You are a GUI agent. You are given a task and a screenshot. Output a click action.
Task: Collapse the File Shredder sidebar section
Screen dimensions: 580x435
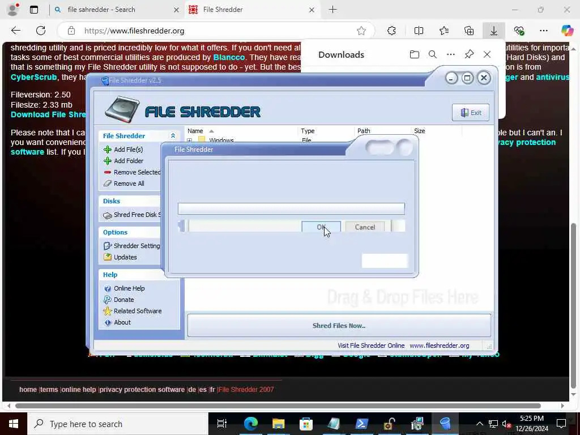[173, 136]
